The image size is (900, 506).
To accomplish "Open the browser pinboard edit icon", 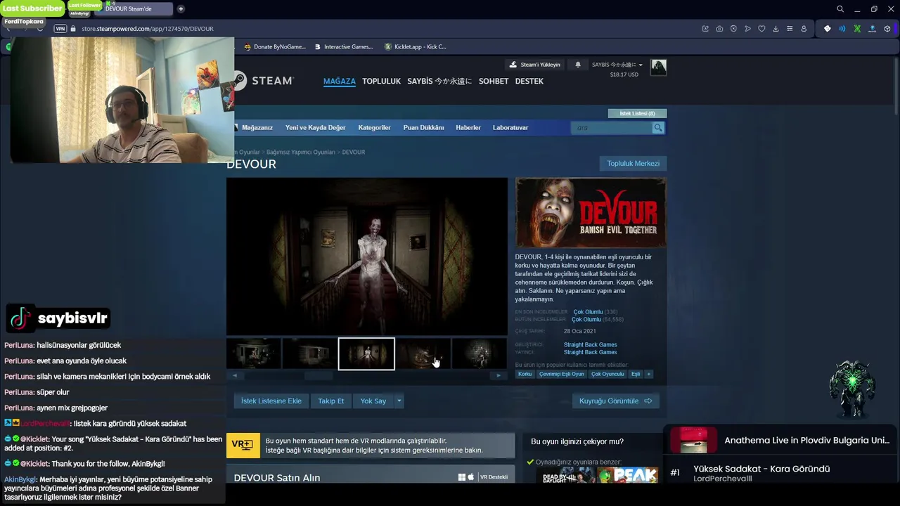I will 705,29.
